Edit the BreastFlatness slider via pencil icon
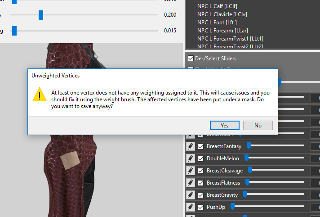 (191, 183)
